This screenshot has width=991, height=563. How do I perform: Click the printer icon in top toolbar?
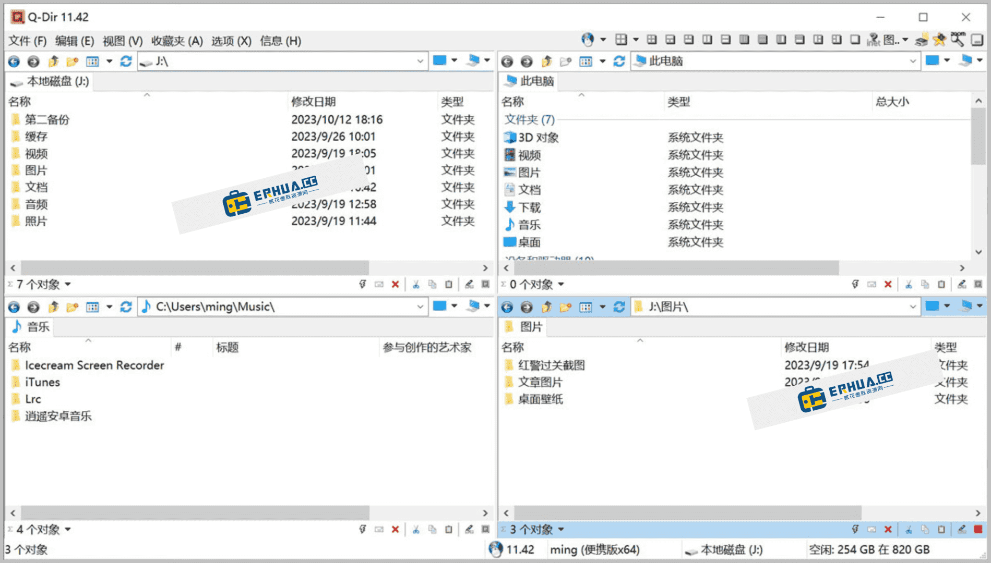pos(922,40)
